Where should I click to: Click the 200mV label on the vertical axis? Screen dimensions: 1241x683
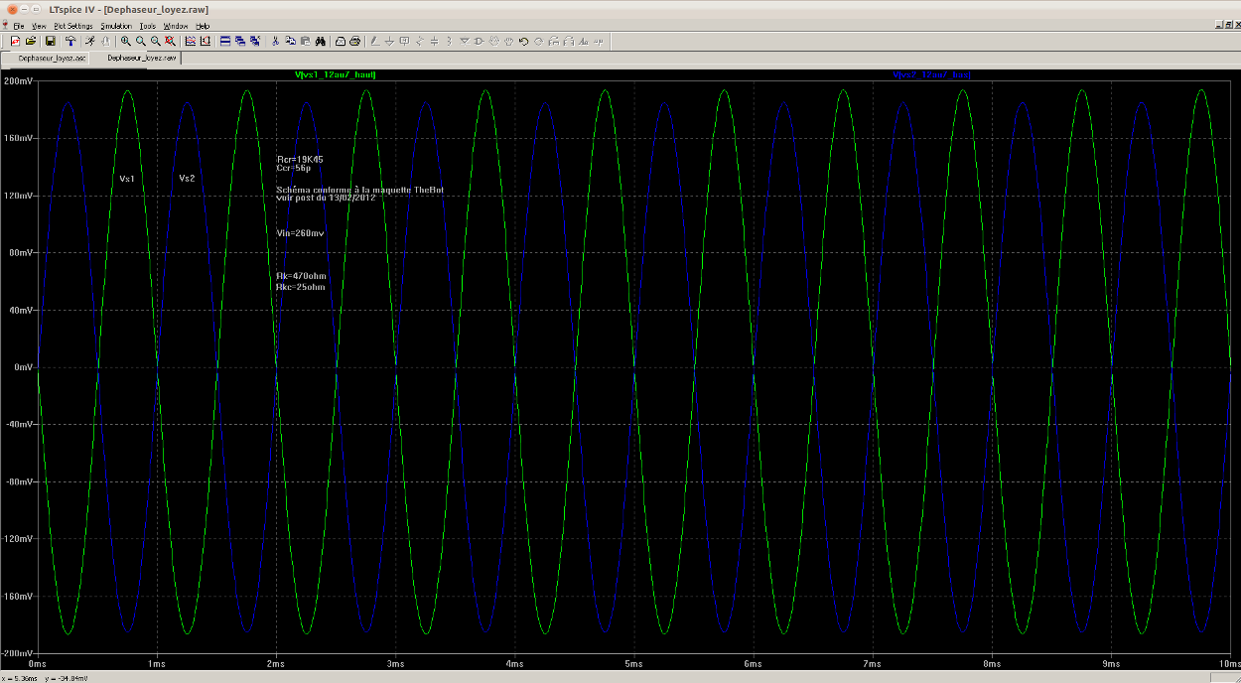(20, 81)
